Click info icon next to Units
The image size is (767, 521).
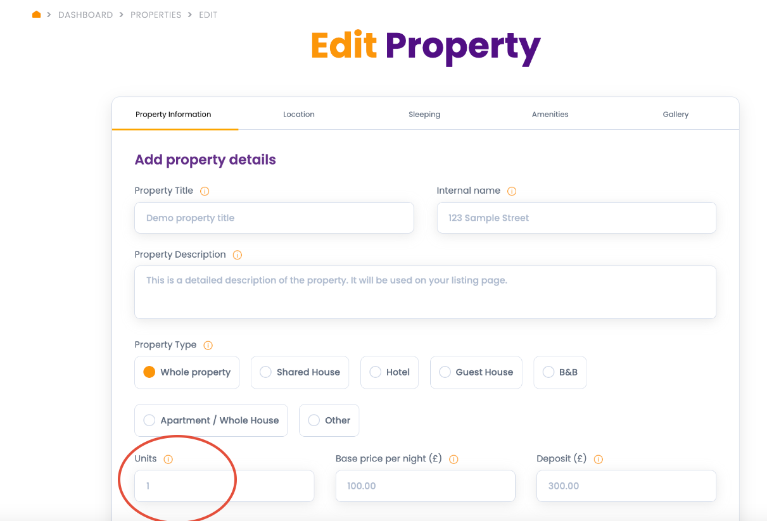click(168, 460)
